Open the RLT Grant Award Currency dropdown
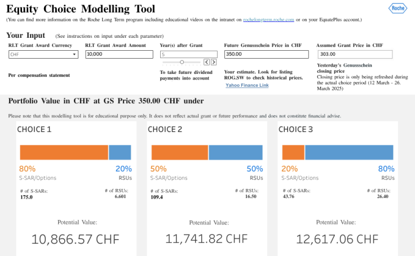The width and height of the screenshot is (415, 256). (x=43, y=55)
